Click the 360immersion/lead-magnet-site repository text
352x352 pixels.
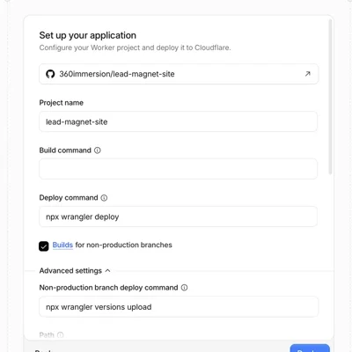point(117,74)
